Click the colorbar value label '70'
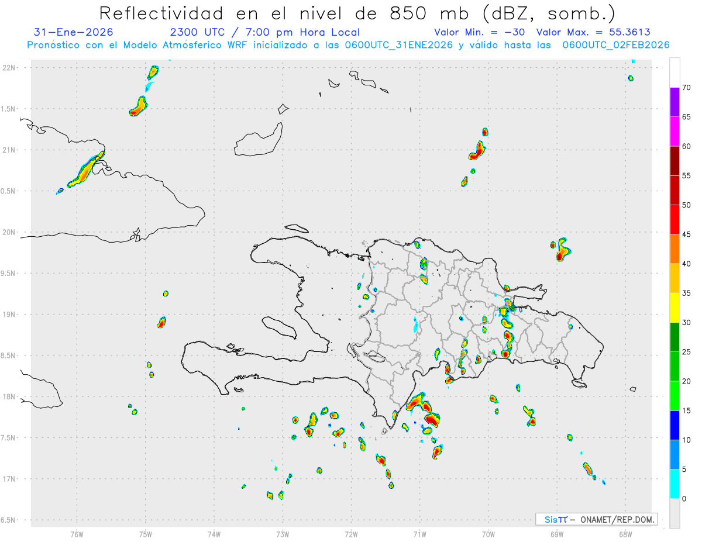The height and width of the screenshot is (542, 702). 686,88
